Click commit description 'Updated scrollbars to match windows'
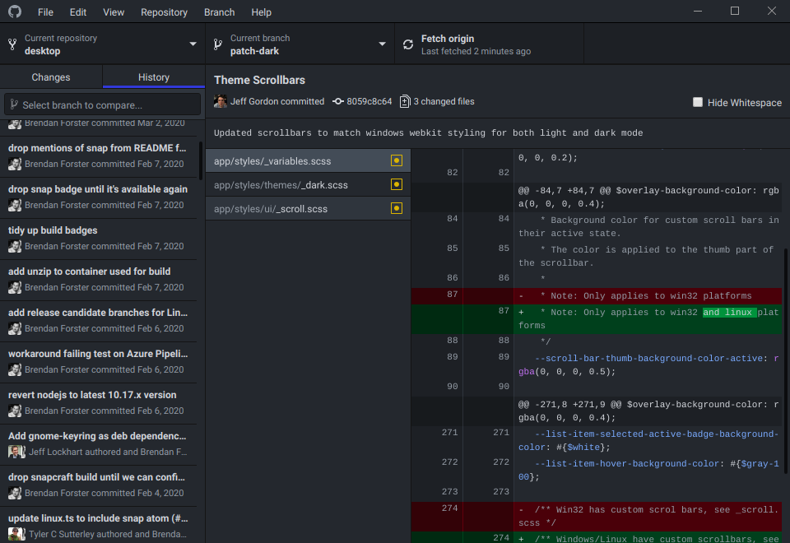This screenshot has height=543, width=790. click(x=428, y=133)
